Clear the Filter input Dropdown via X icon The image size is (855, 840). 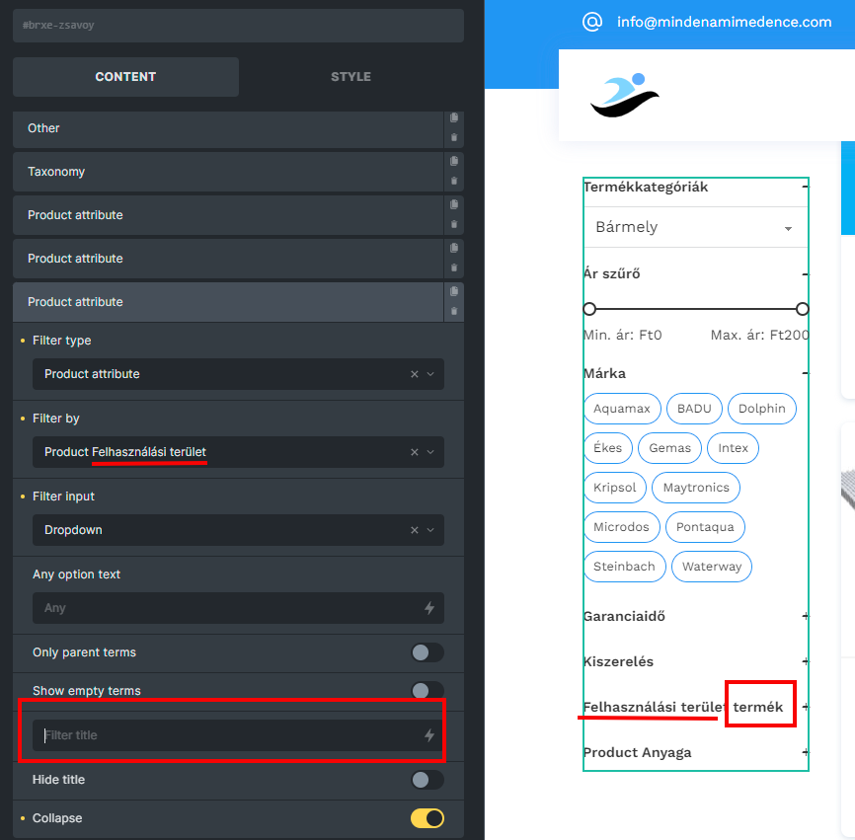(414, 530)
